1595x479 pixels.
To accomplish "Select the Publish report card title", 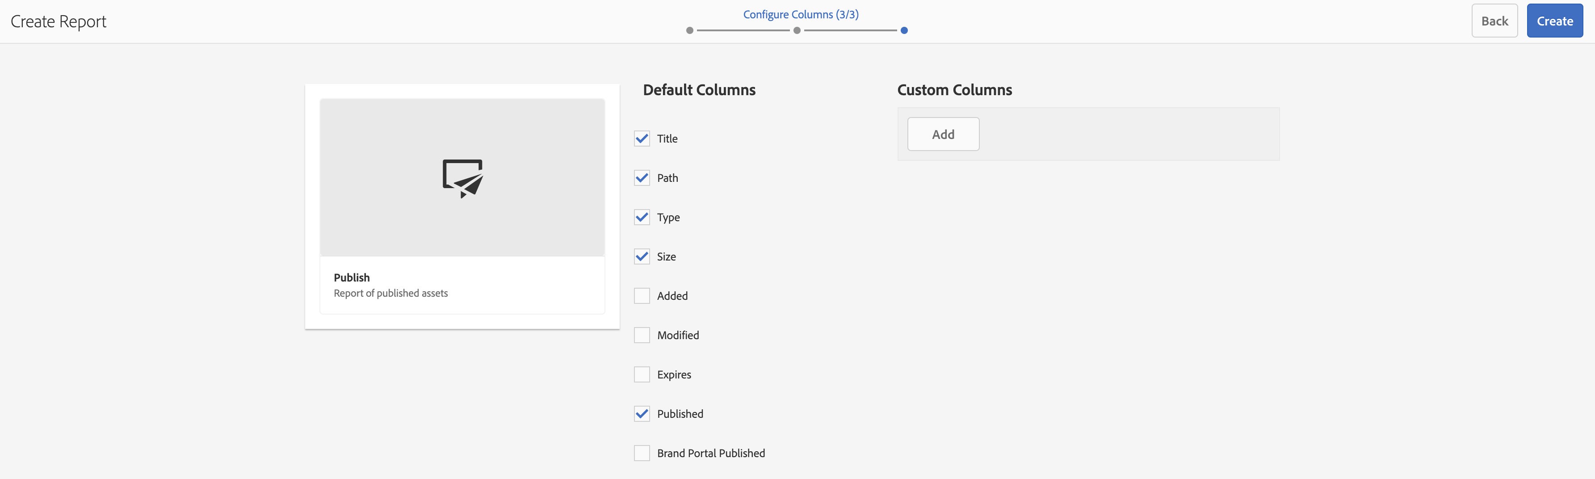I will 351,277.
